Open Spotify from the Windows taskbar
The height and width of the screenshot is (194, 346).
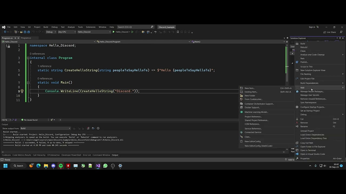61,166
